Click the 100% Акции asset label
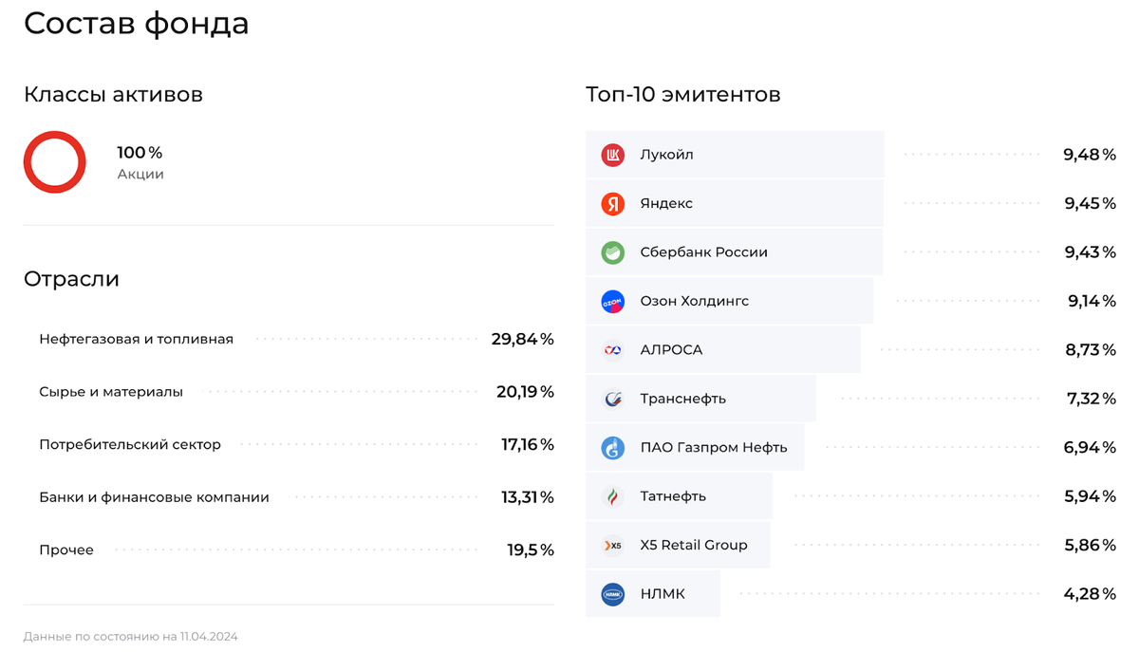 click(140, 162)
